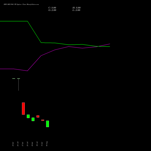This screenshot has width=151, height=151.
Task: Click the 31 Jul date axis label
Action: pos(42,144)
